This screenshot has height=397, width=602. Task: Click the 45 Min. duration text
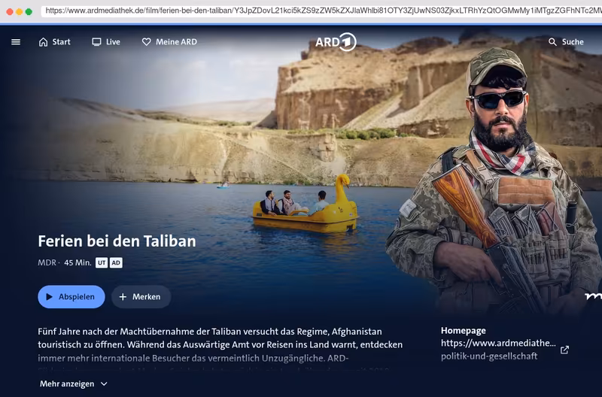(x=78, y=262)
